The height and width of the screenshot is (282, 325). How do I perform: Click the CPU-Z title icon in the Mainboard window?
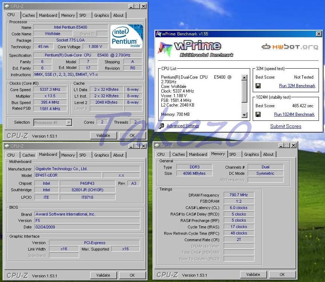click(x=7, y=146)
